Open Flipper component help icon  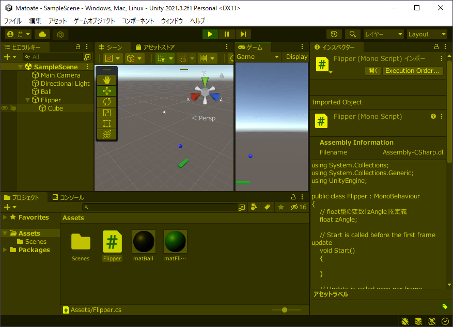(x=433, y=116)
